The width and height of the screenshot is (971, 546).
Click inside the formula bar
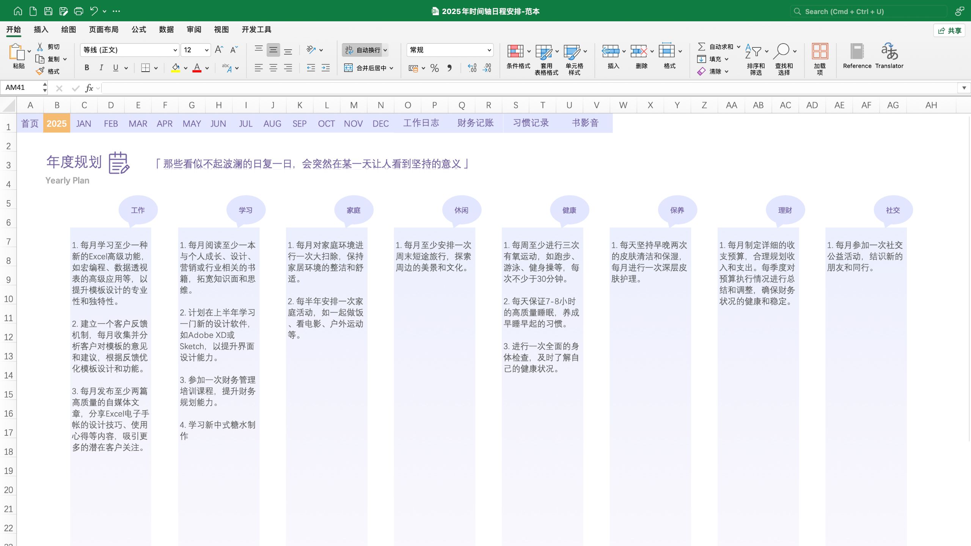pos(303,88)
